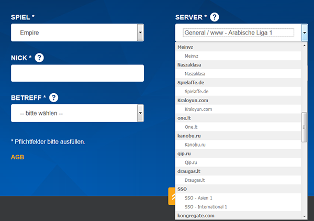Click the 'Pflichtfelder bitte ausfüllen' note

(48, 141)
